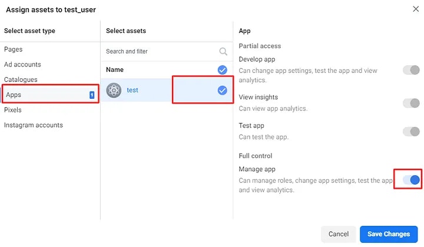424x247 pixels.
Task: Click the test app atom icon
Action: (114, 90)
